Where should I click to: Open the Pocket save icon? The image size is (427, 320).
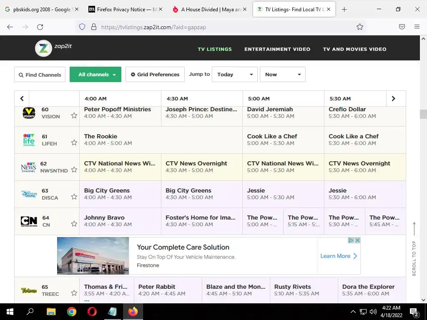click(402, 27)
